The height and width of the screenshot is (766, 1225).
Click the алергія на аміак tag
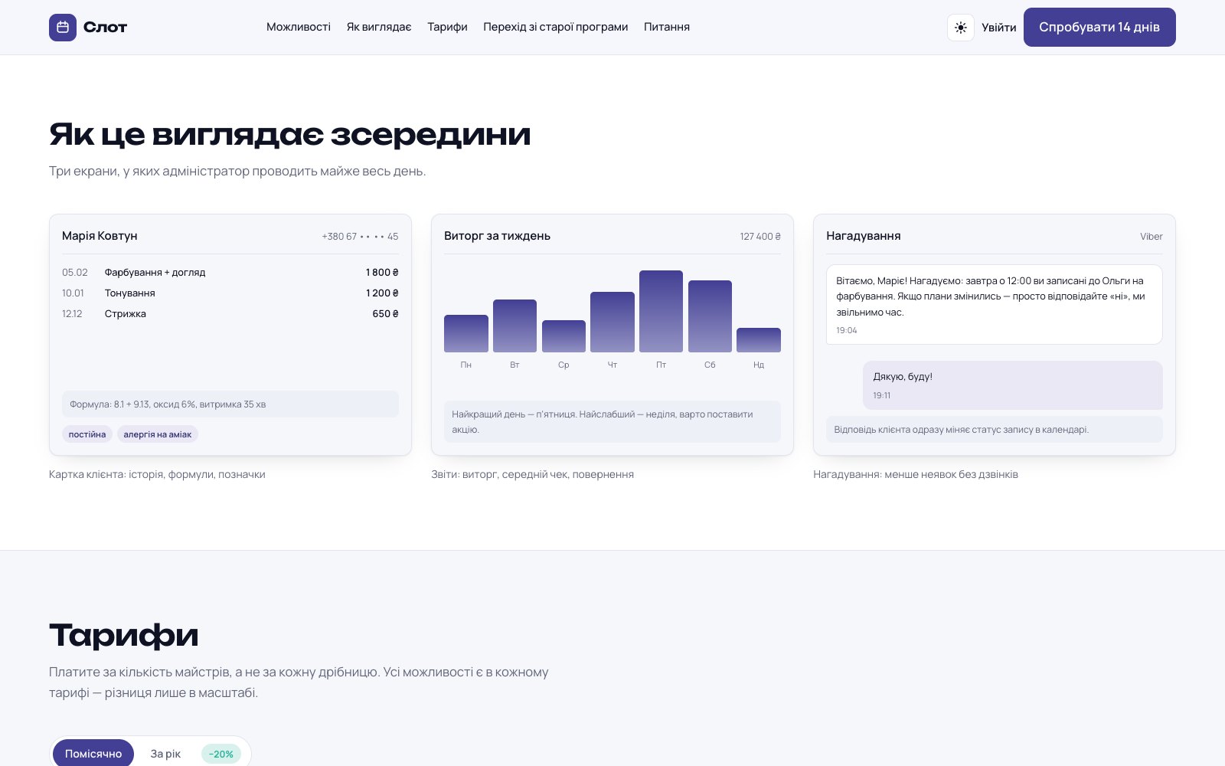(x=158, y=434)
